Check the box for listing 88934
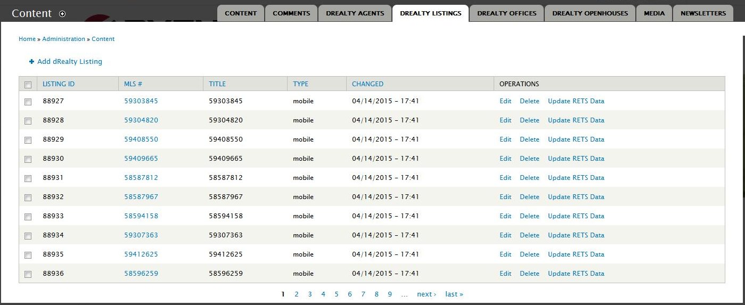745x305 pixels. coord(28,236)
